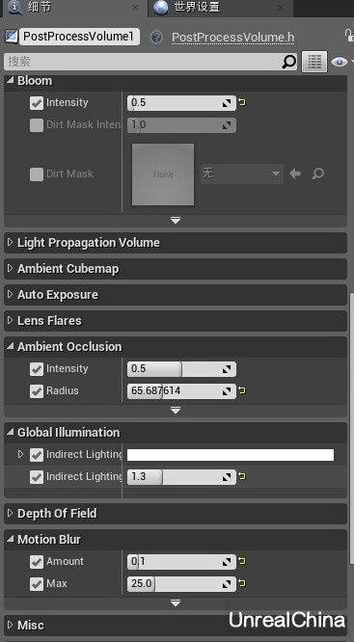Switch to the 世界设置 world settings tab
This screenshot has height=642, width=354.
point(221,8)
